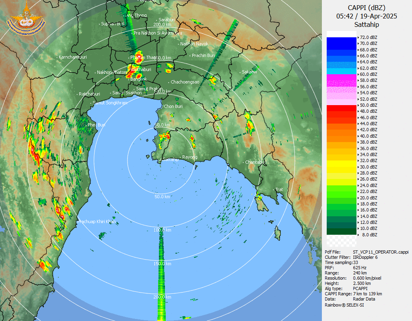The width and height of the screenshot is (412, 321).
Task: Click the yellow 30.0 dBZ legend swatch
Action: tap(341, 167)
